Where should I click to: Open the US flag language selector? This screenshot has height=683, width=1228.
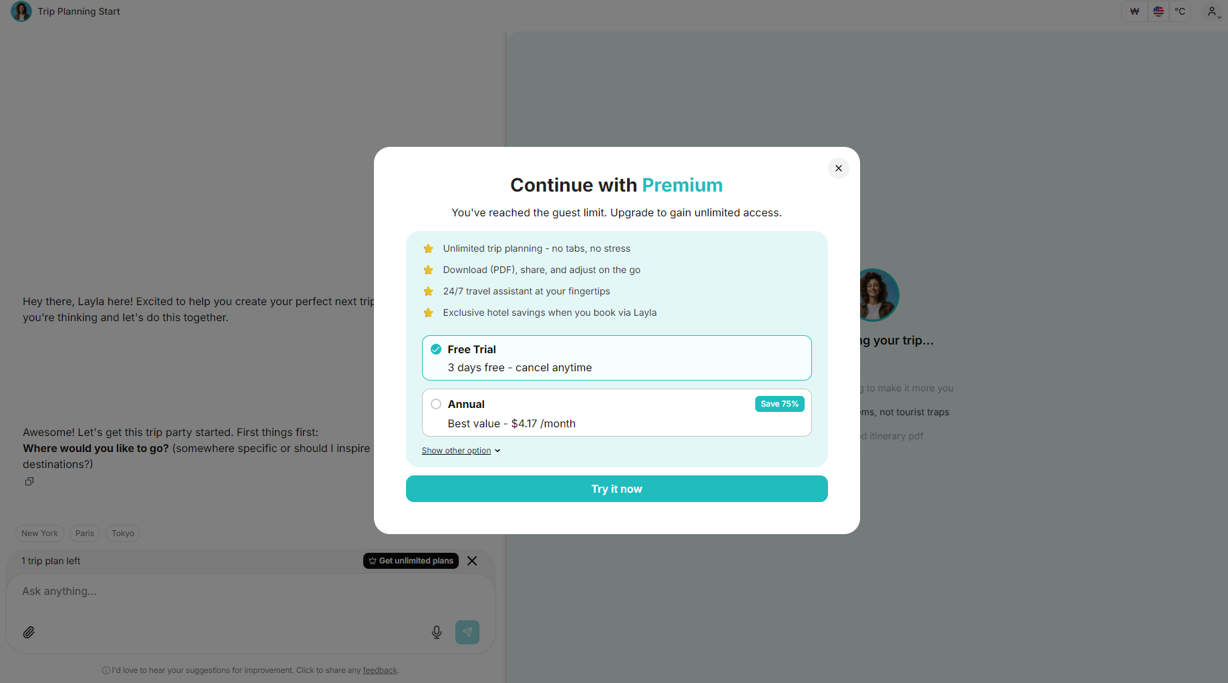pyautogui.click(x=1157, y=11)
